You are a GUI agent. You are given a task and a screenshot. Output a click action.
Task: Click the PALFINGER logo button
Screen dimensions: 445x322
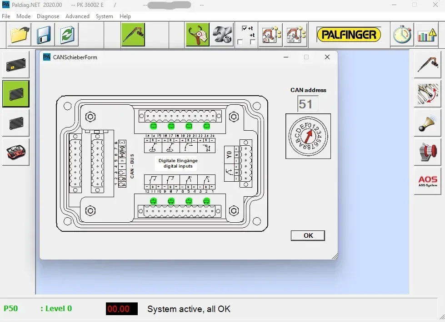coord(349,35)
